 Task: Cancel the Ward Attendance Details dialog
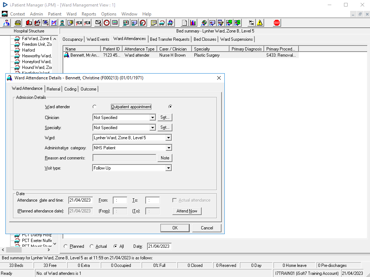click(207, 228)
